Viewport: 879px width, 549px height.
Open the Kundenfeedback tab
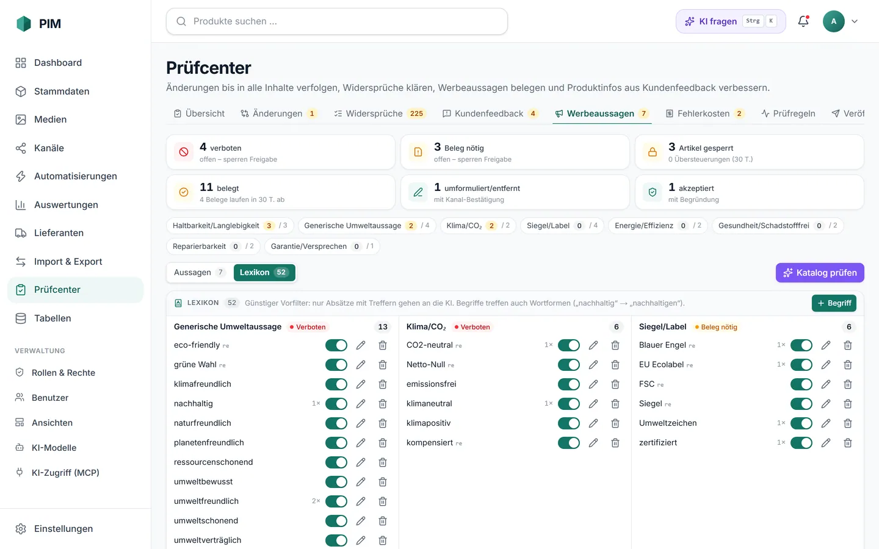(490, 113)
